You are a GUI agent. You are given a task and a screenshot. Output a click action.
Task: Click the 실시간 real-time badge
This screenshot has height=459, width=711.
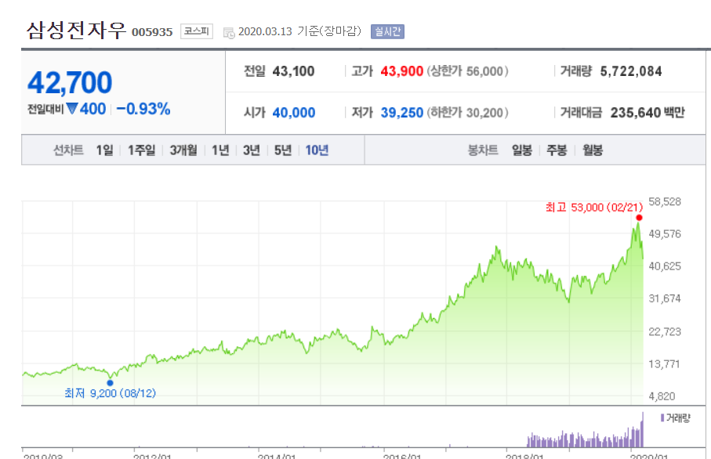click(x=387, y=31)
